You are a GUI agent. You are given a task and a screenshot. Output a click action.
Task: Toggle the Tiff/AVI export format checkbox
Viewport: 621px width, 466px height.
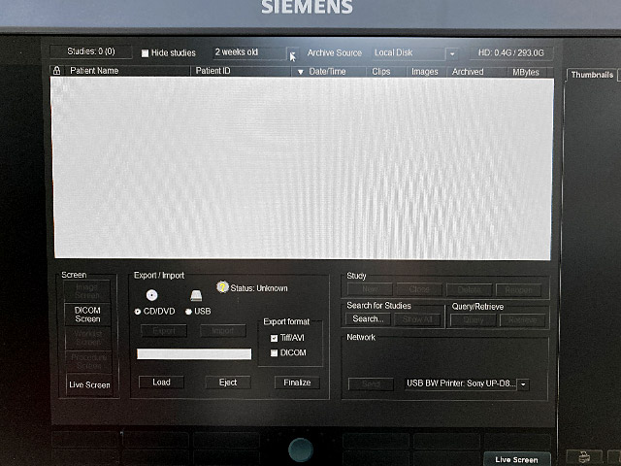[x=274, y=338]
